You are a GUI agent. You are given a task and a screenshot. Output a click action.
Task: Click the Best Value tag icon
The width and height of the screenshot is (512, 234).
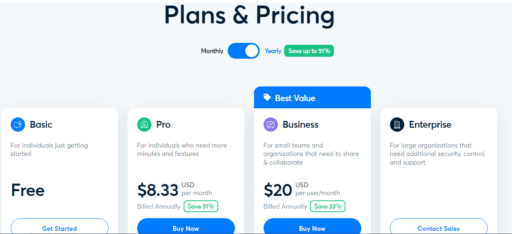pos(267,98)
